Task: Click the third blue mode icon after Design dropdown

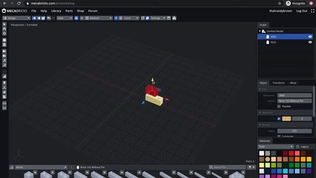Action: 43,18
